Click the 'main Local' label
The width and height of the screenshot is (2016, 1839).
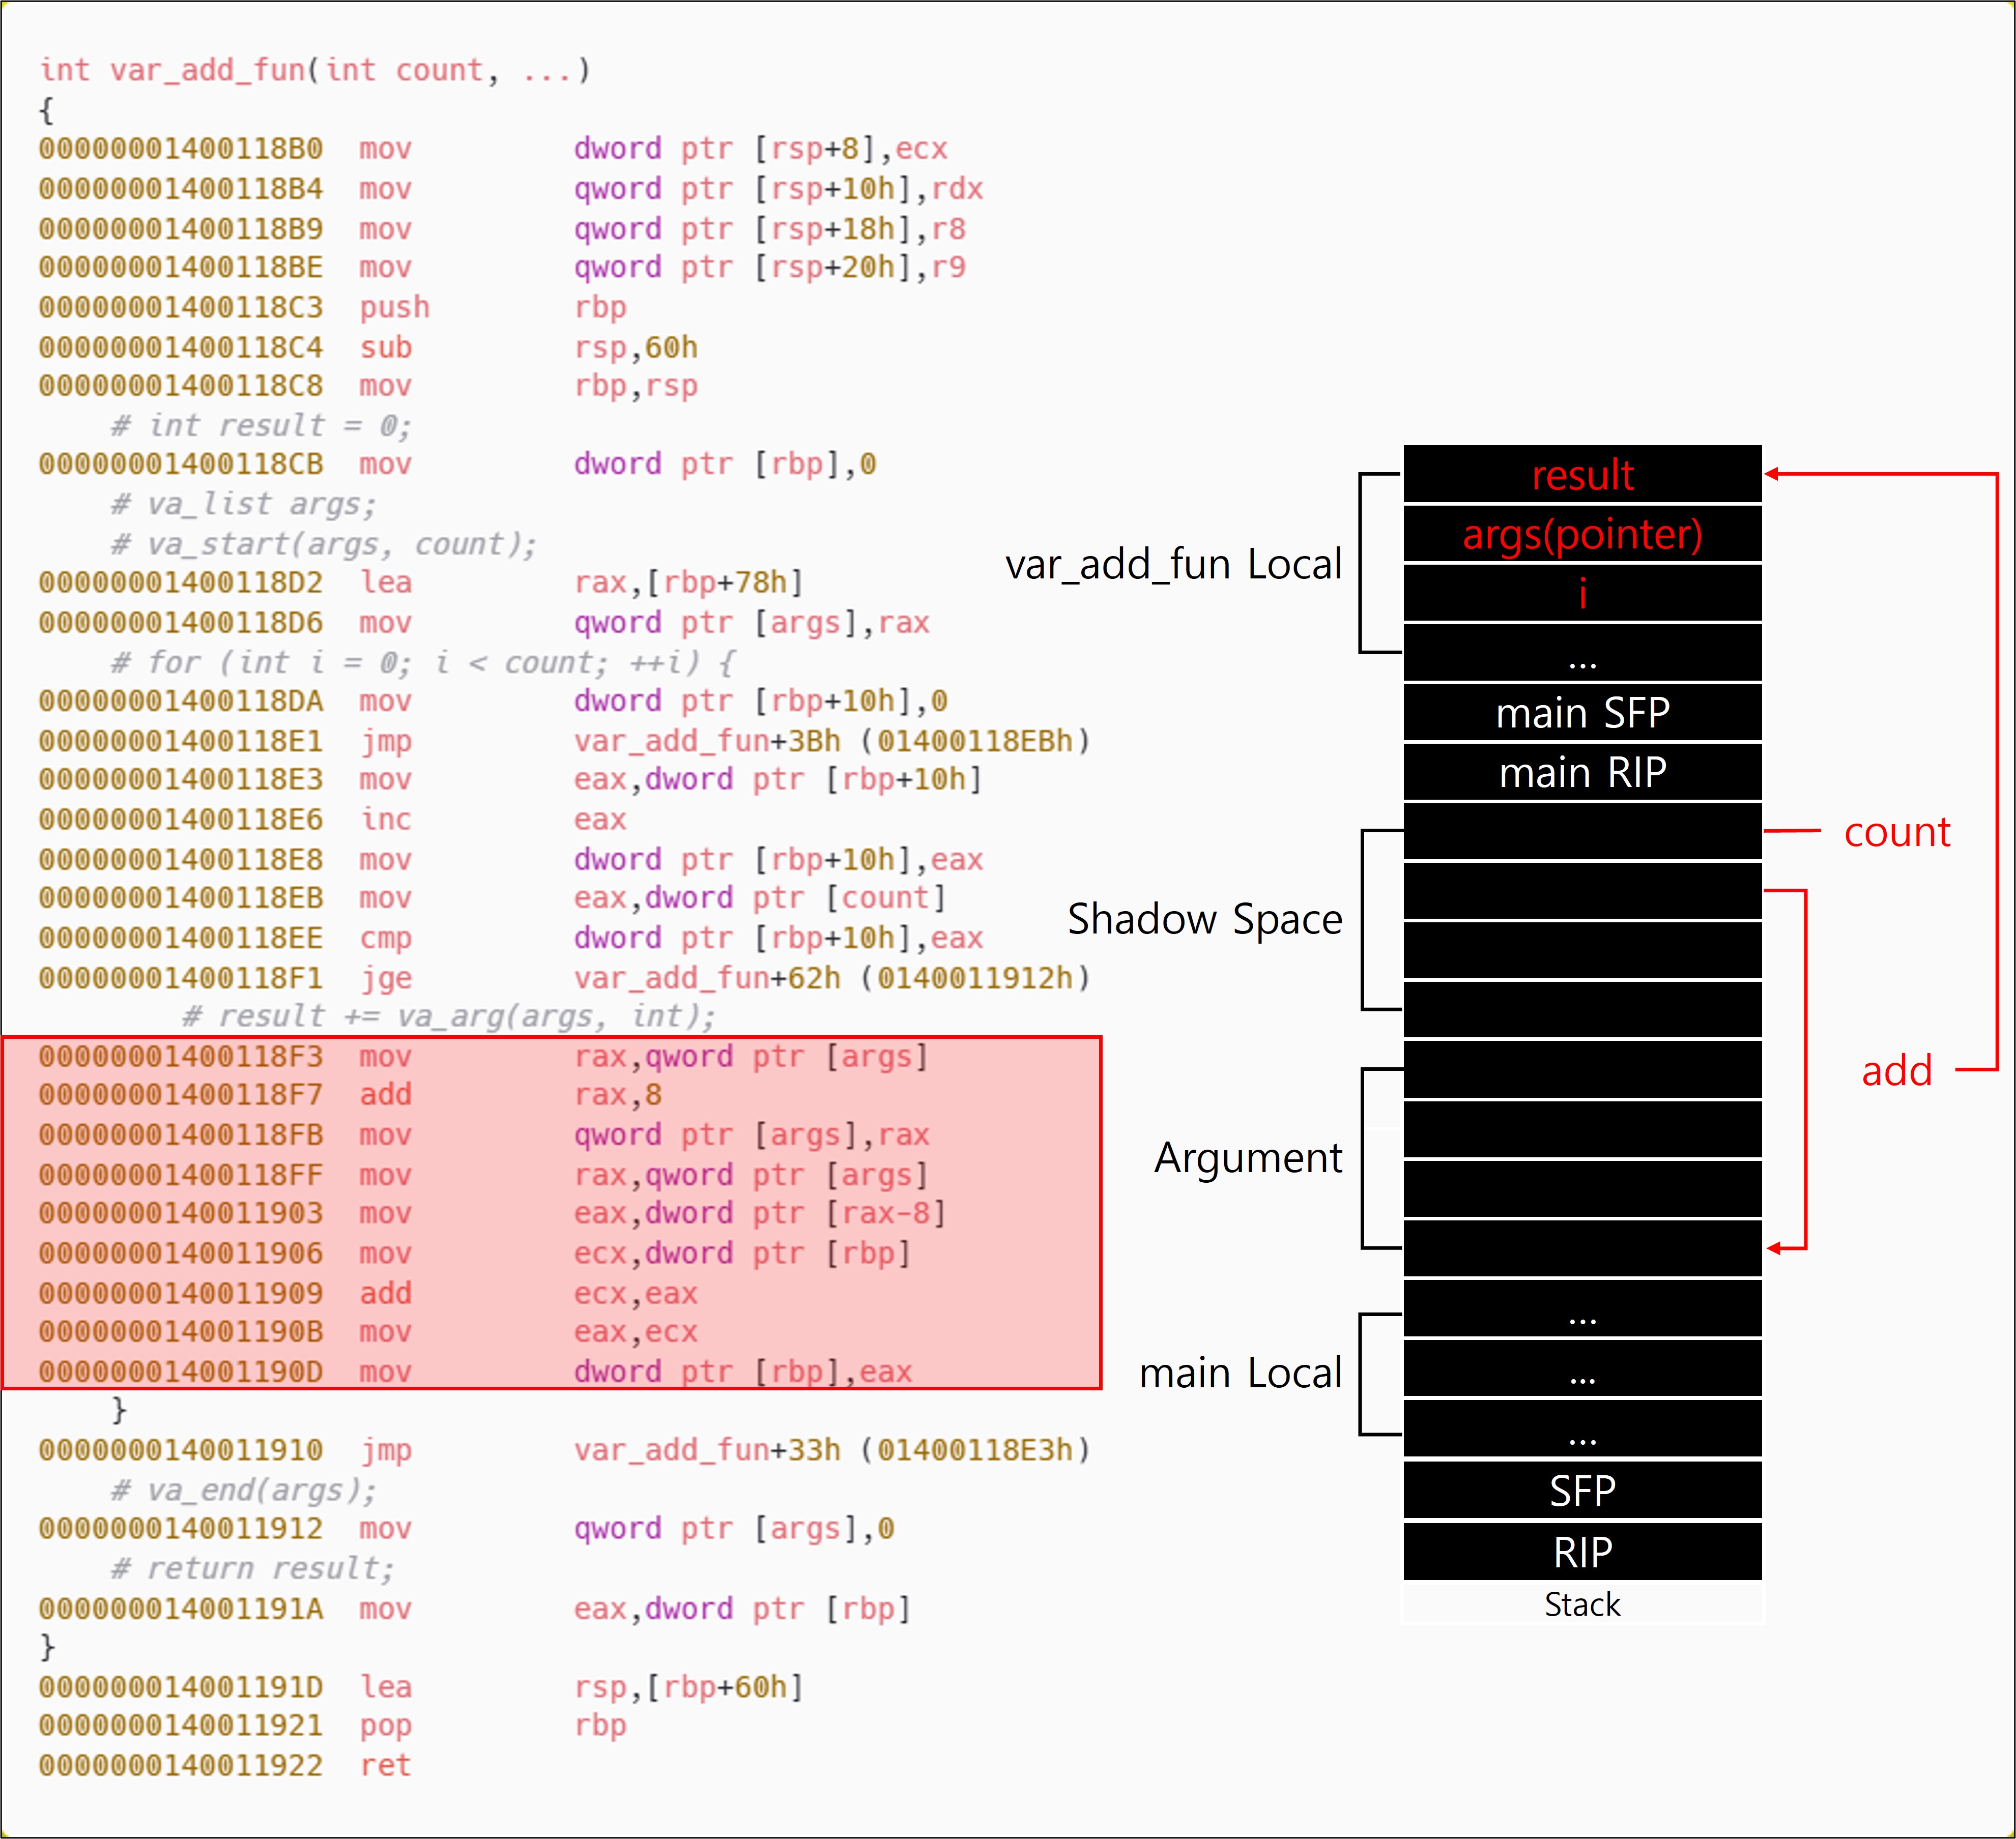pos(1240,1373)
